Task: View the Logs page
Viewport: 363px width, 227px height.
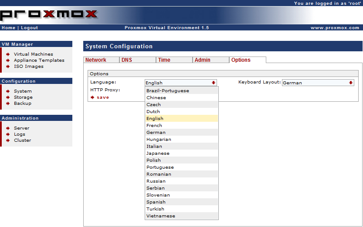Action: pos(20,134)
